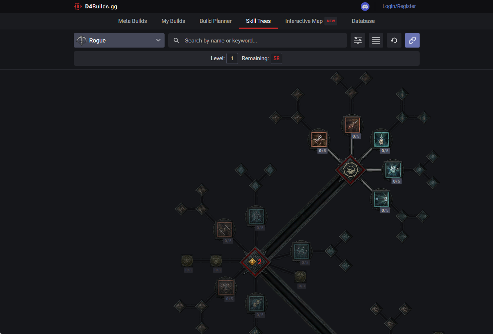Viewport: 493px width, 334px height.
Task: Select the Blade Shift skill icon
Action: (x=352, y=125)
